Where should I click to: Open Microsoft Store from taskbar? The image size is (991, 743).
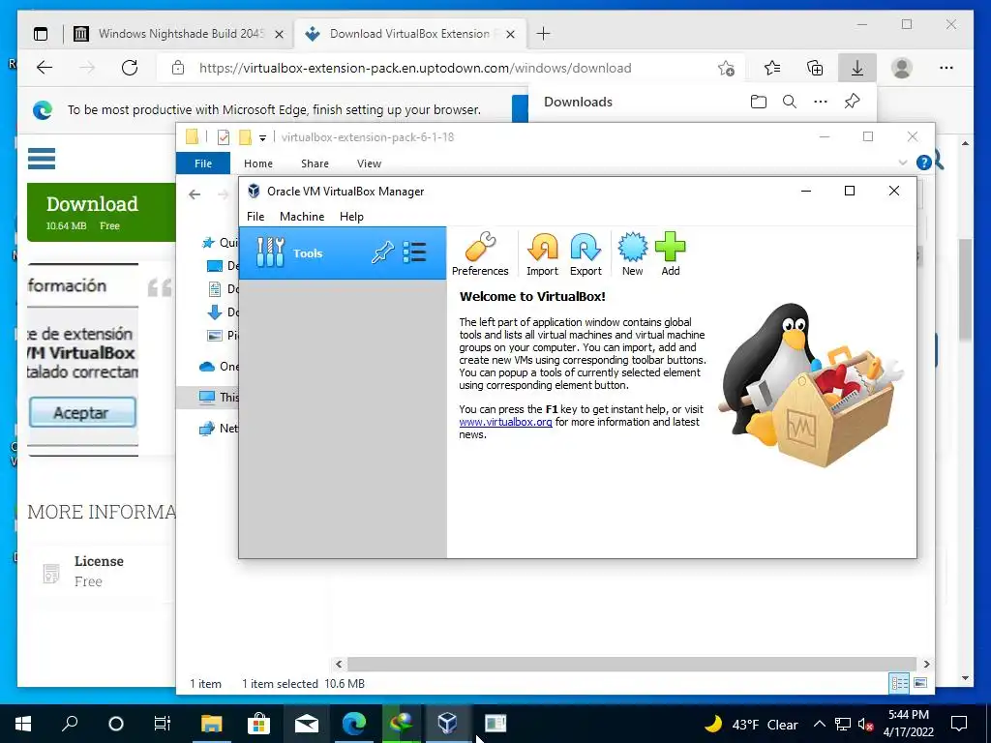coord(258,724)
